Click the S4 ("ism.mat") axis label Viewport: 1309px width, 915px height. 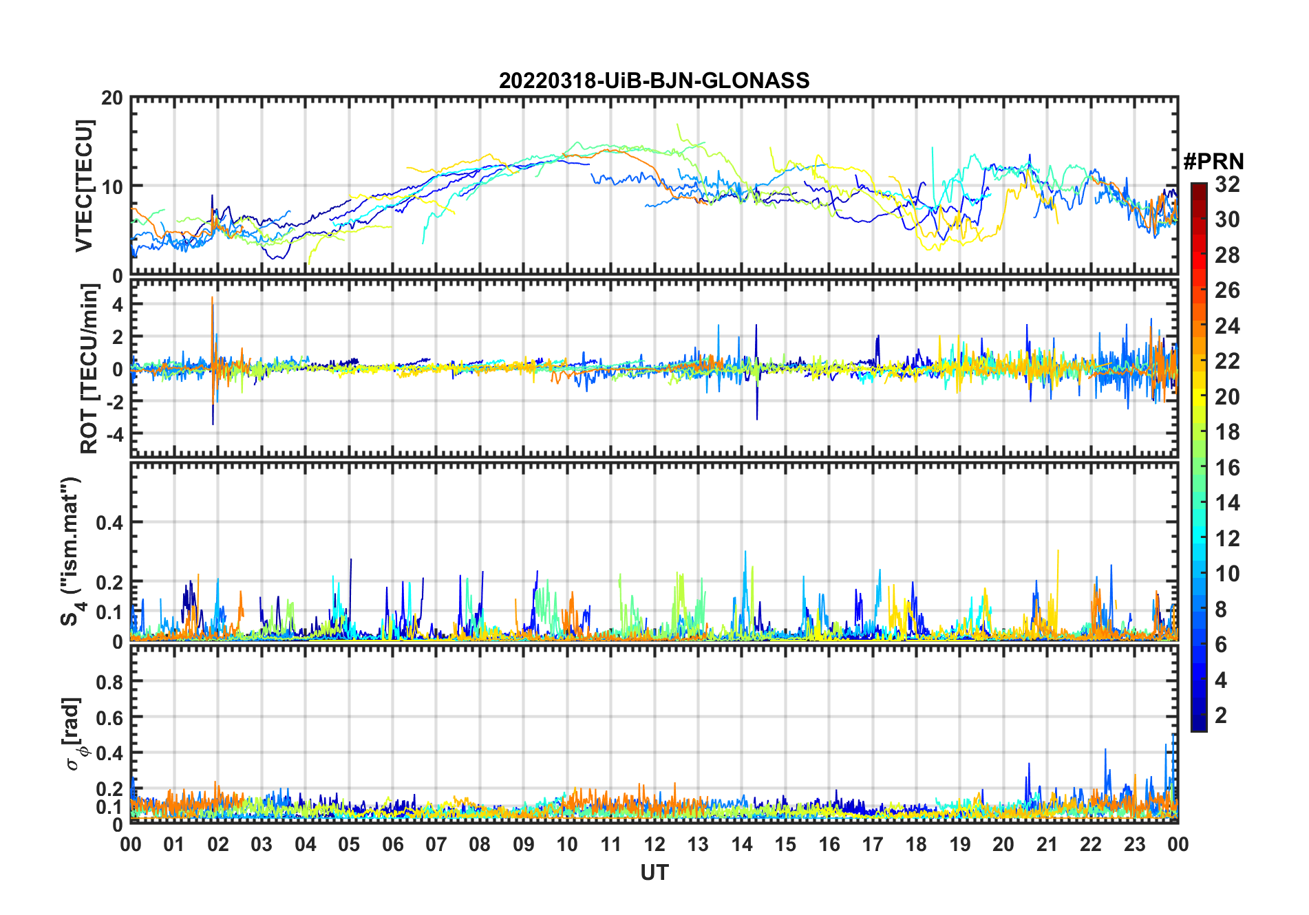pyautogui.click(x=72, y=551)
